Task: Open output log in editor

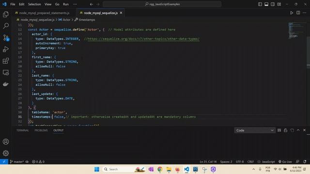Action: (292, 130)
